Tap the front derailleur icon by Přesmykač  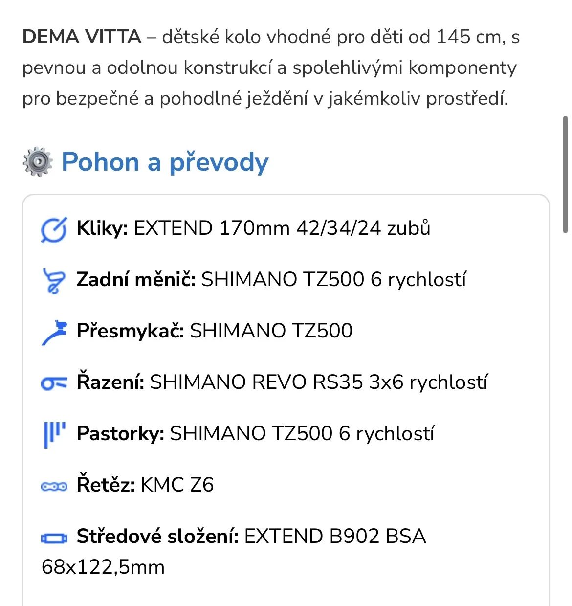point(54,332)
